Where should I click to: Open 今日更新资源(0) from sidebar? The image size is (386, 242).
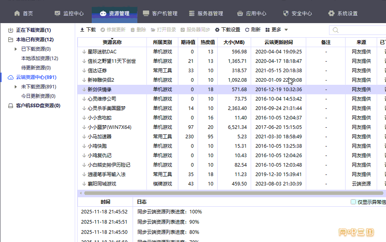click(38, 95)
